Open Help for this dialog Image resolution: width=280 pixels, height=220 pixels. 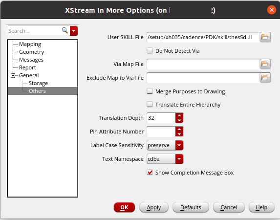(261, 207)
